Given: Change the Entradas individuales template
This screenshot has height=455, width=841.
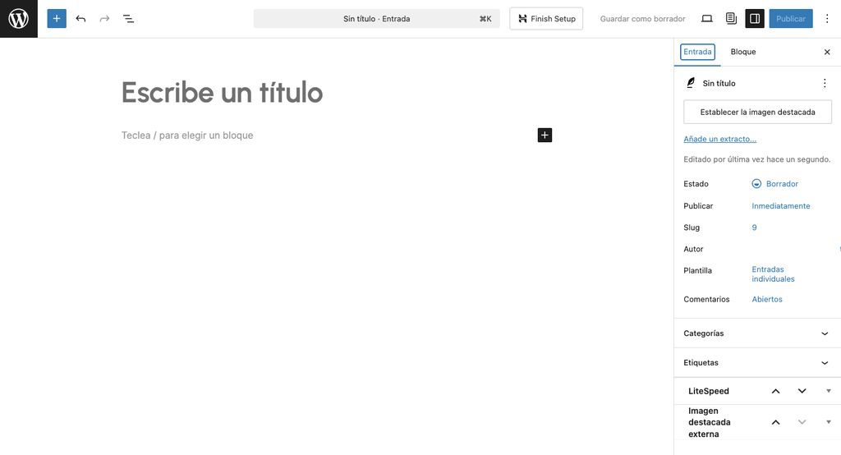Looking at the screenshot, I should click(773, 274).
